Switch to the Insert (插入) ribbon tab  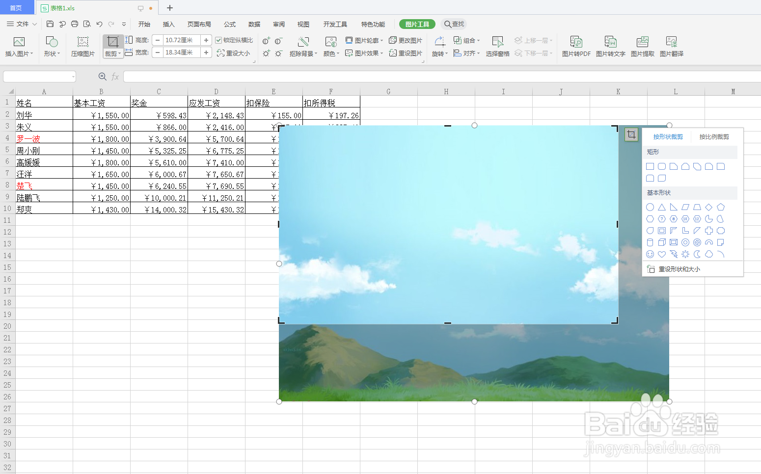(x=169, y=24)
